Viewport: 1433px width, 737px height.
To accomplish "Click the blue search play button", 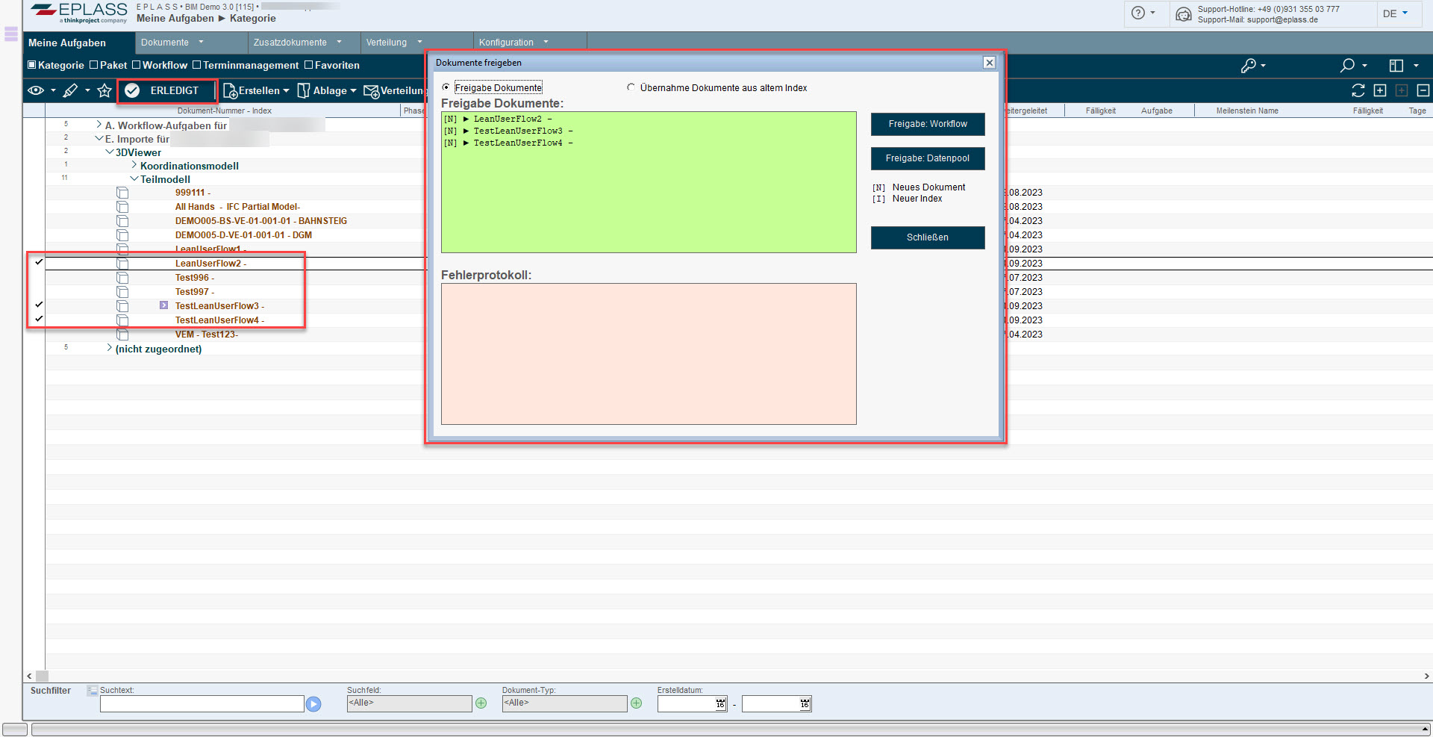I will coord(313,704).
